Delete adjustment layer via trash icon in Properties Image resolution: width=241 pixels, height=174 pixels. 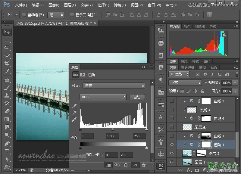coord(144,165)
